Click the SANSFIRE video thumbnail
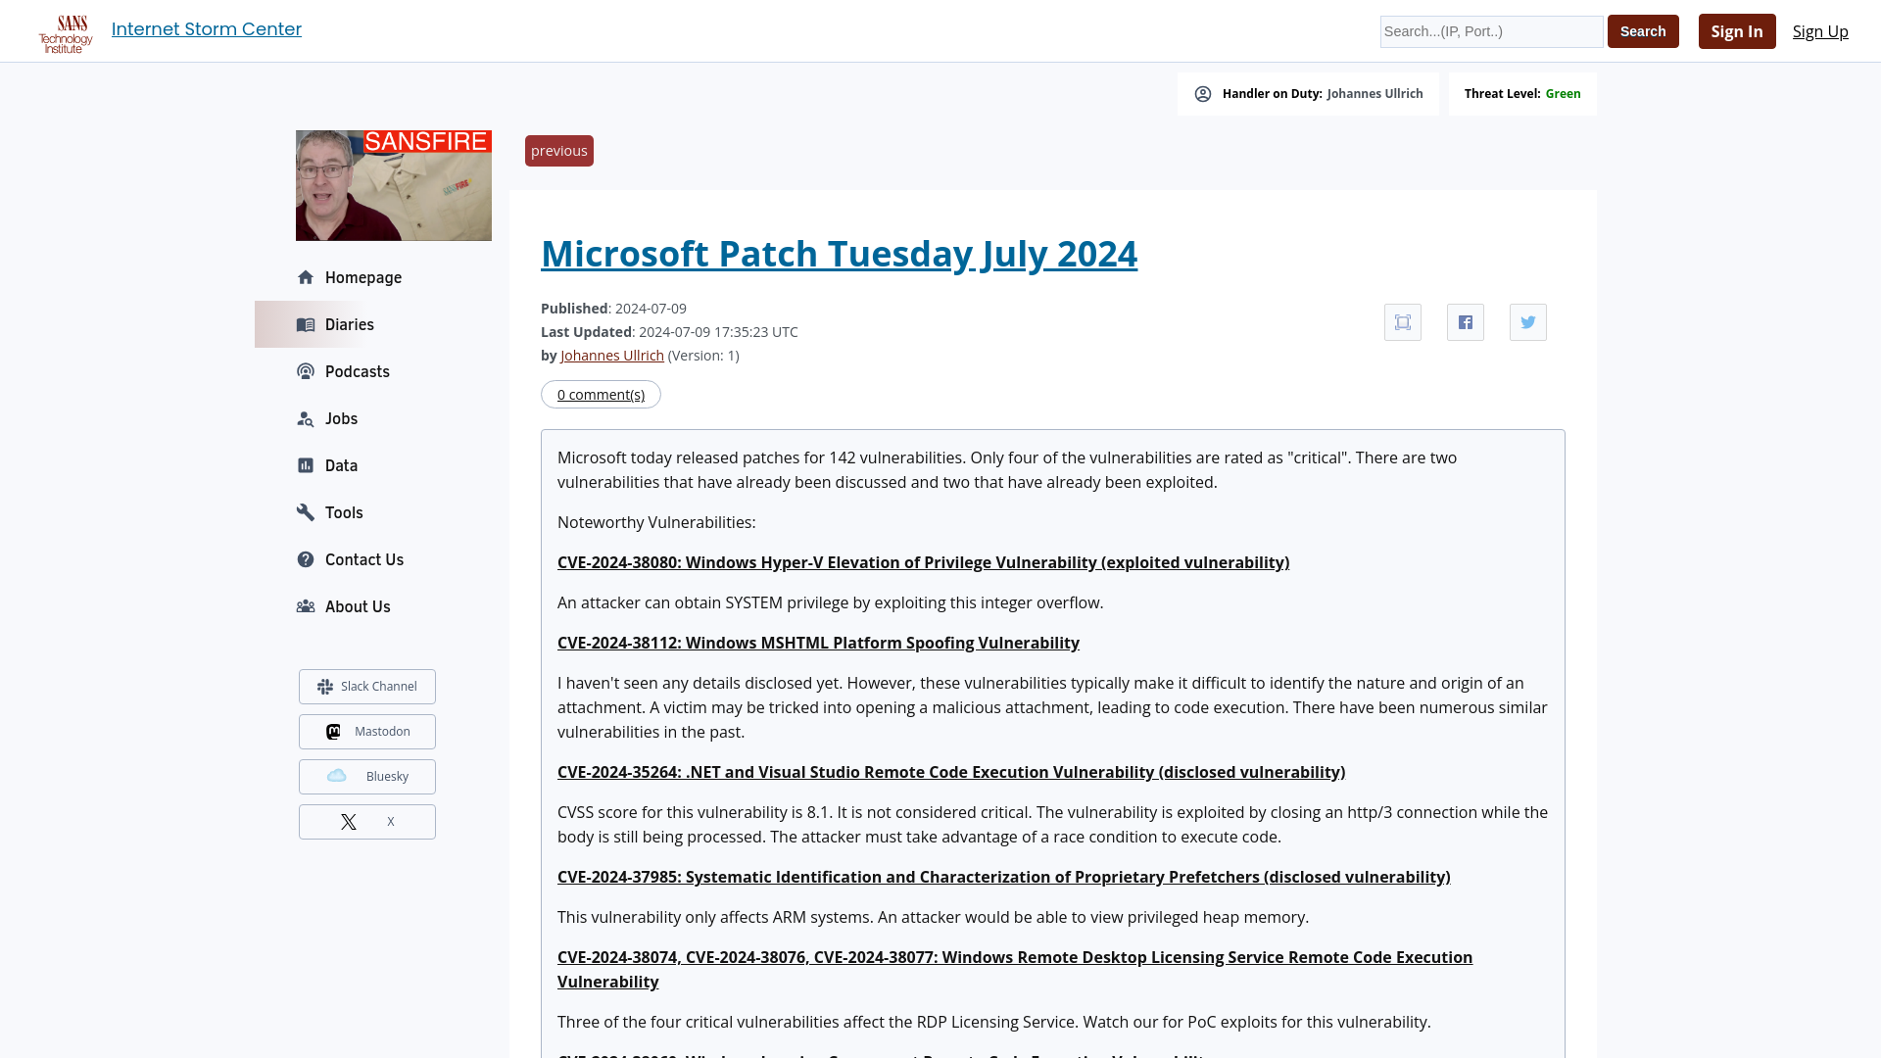 (x=394, y=185)
